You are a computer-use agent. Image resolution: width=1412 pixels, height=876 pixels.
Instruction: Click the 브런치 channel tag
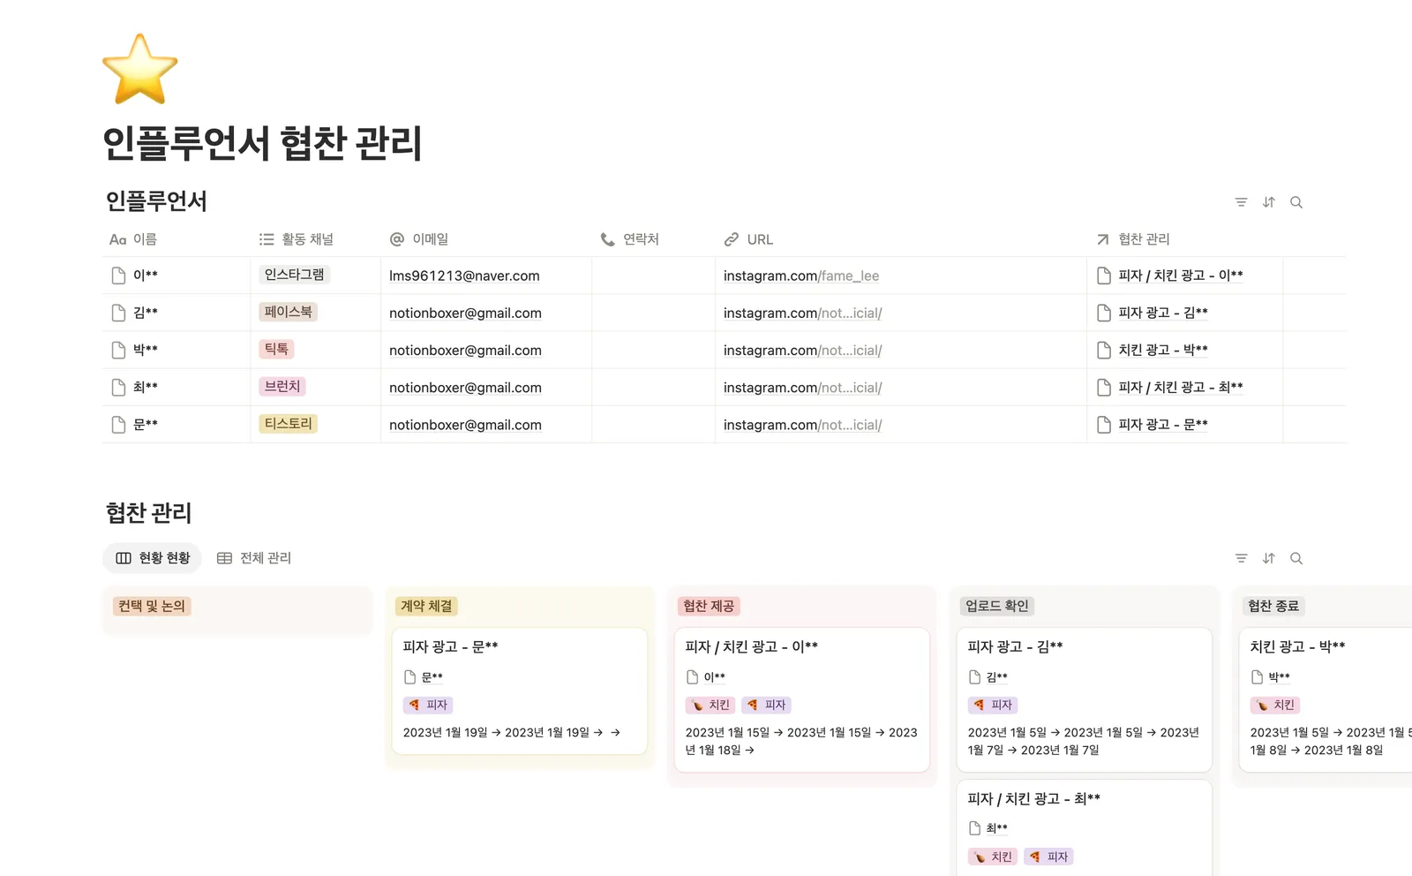(x=282, y=386)
